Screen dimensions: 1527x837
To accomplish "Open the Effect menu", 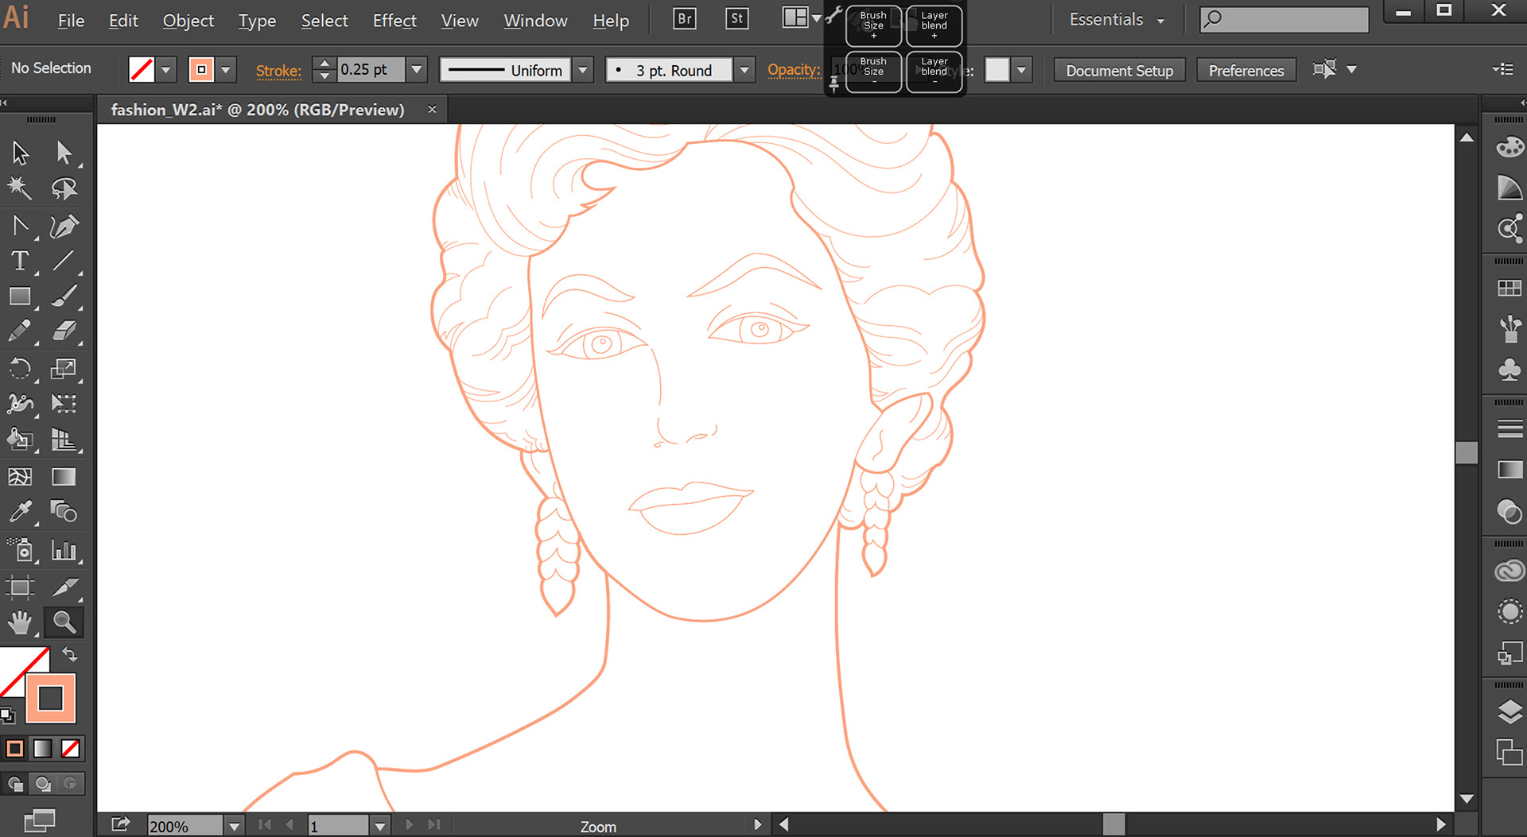I will click(x=394, y=21).
